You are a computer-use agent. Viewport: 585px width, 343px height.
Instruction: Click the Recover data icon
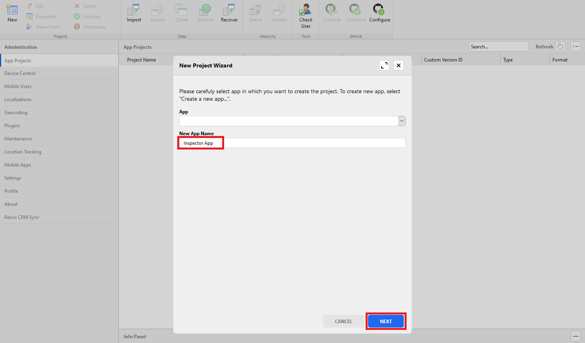click(x=229, y=10)
